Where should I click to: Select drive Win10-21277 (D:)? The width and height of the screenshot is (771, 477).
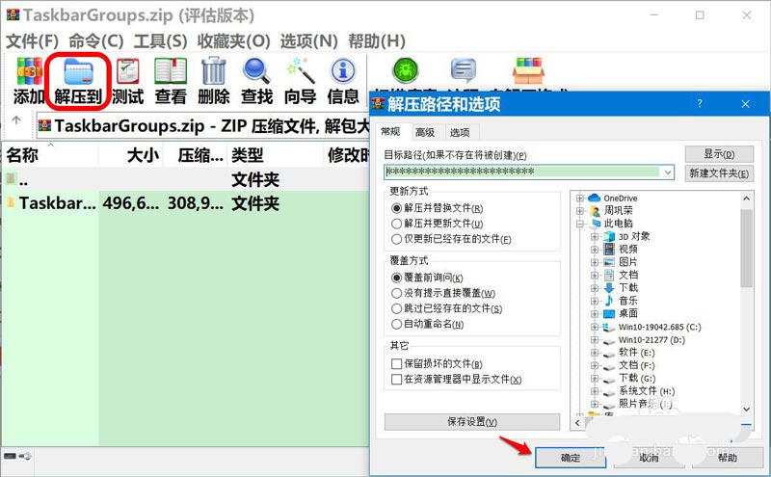pos(645,340)
